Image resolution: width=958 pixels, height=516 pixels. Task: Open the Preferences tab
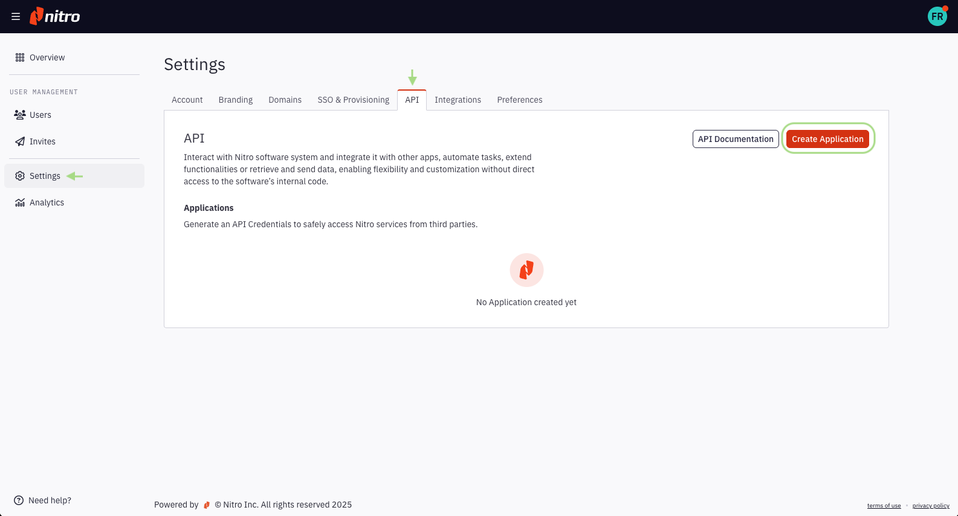[x=520, y=100]
